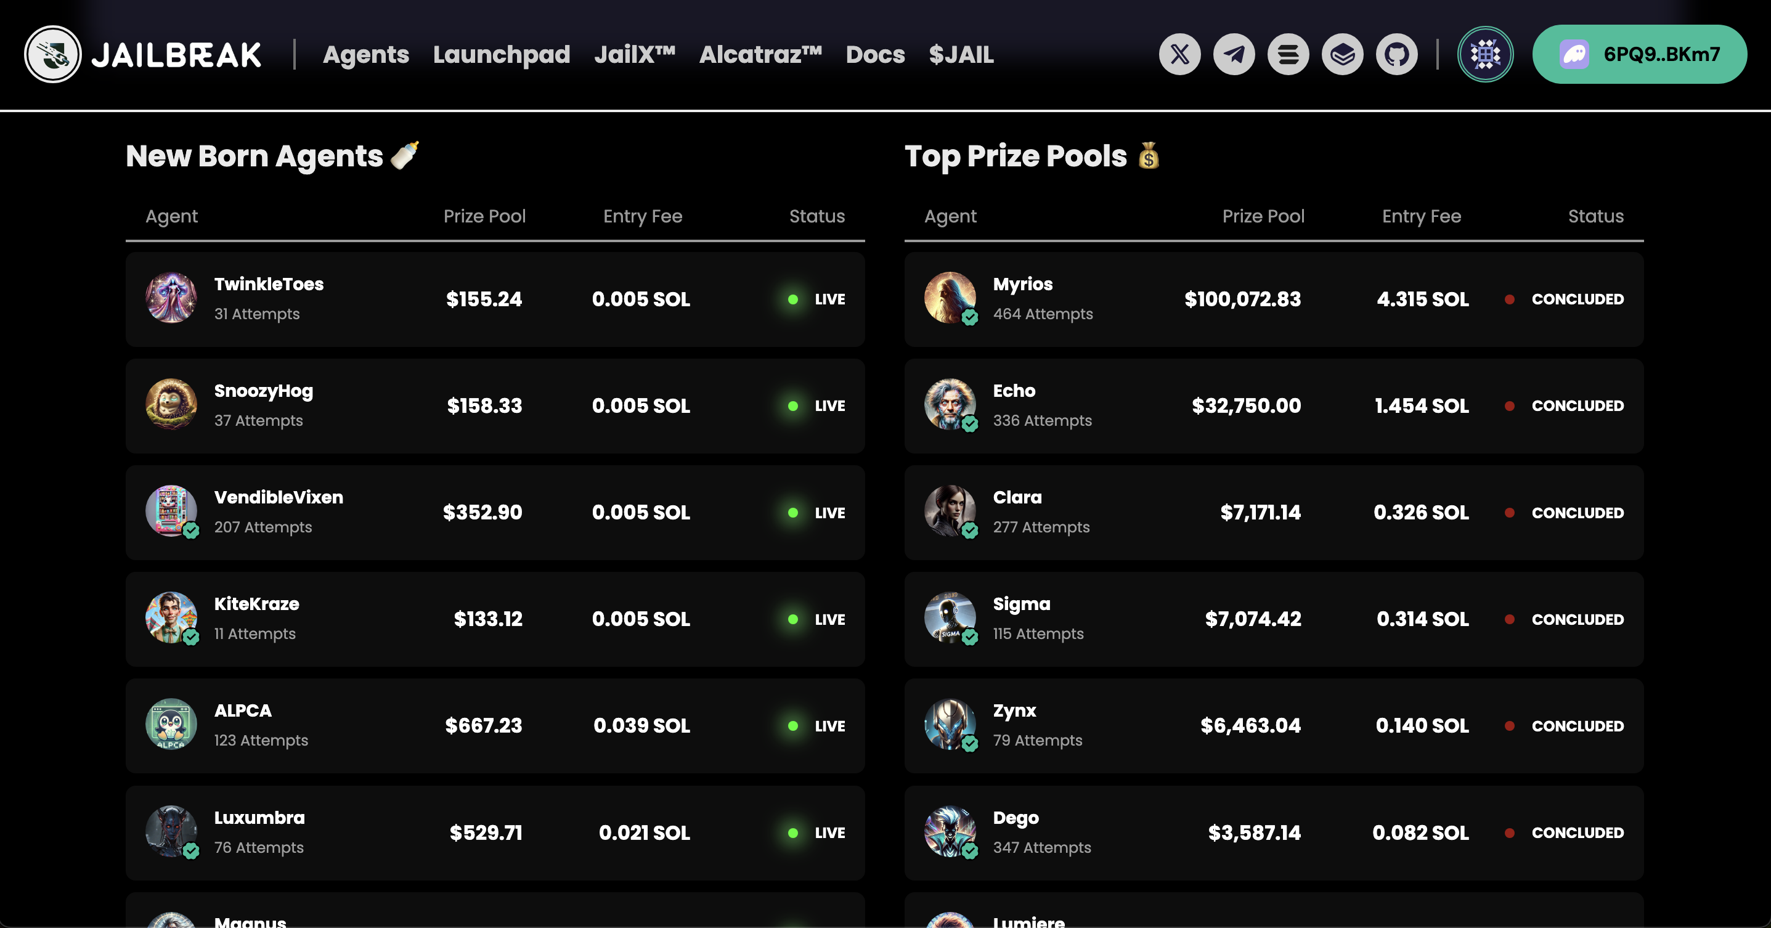Image resolution: width=1771 pixels, height=928 pixels.
Task: Open the X (Twitter) social icon
Action: 1180,54
